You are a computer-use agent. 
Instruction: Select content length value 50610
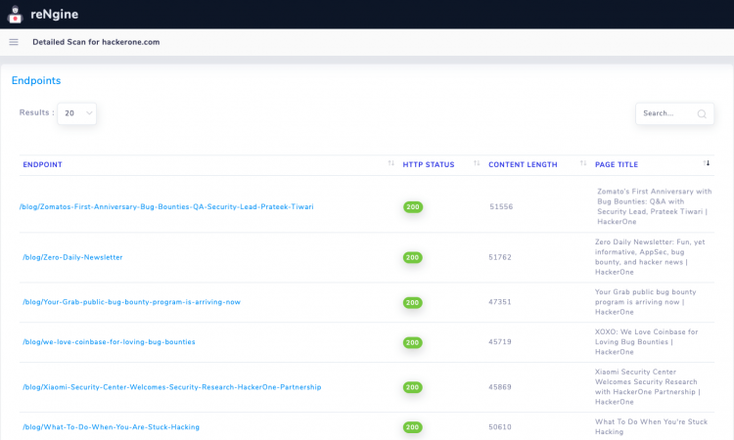click(x=500, y=427)
